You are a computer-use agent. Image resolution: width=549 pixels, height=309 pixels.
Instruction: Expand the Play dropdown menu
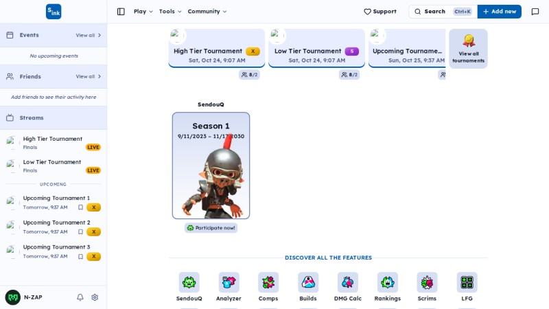[x=143, y=12]
